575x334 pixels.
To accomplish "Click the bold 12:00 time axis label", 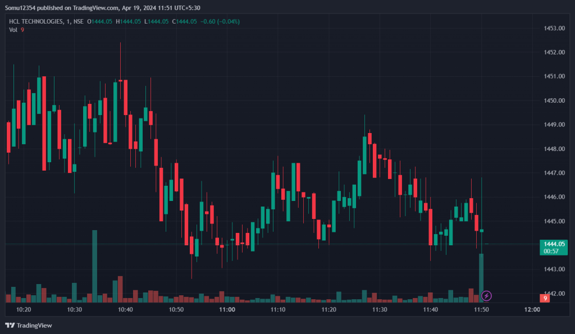I will 532,309.
